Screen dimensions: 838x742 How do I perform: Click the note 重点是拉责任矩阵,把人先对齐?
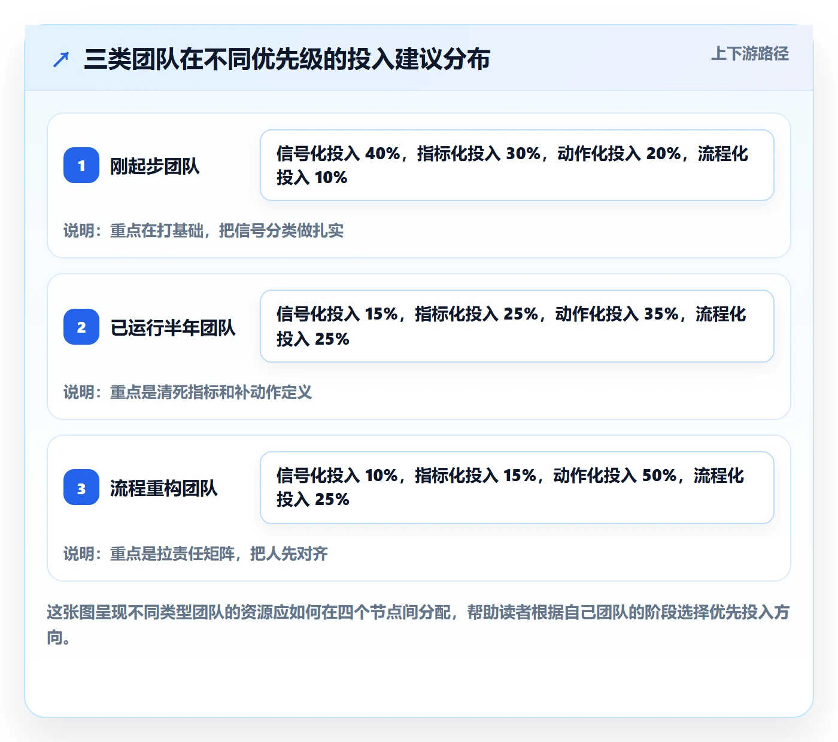coord(196,554)
